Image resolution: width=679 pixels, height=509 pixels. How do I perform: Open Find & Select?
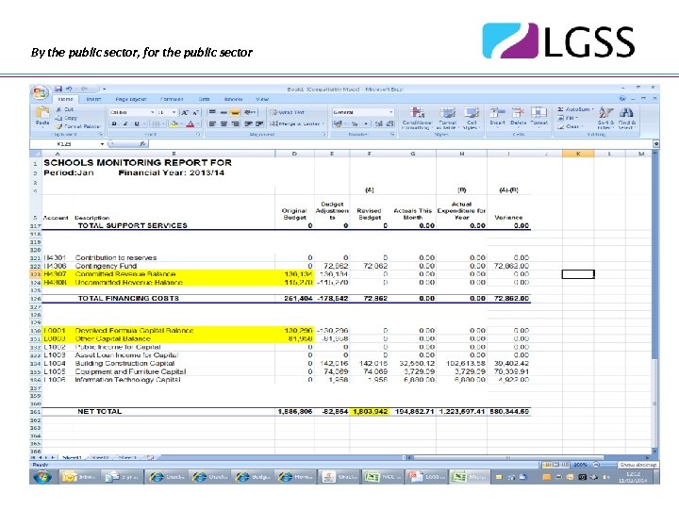pyautogui.click(x=626, y=118)
